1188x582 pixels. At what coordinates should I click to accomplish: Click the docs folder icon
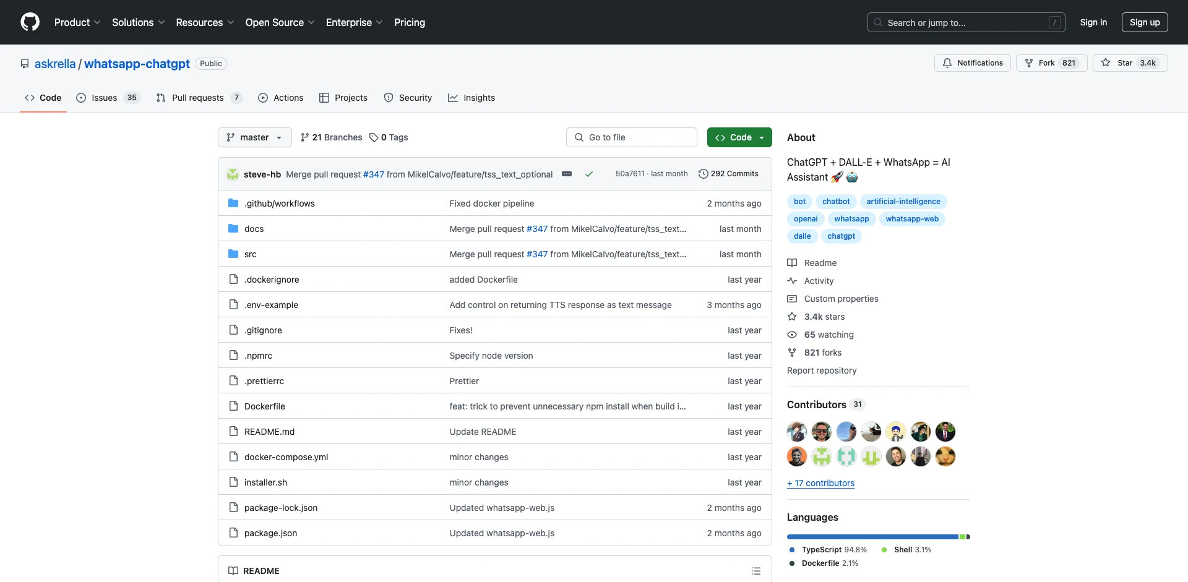pyautogui.click(x=233, y=229)
